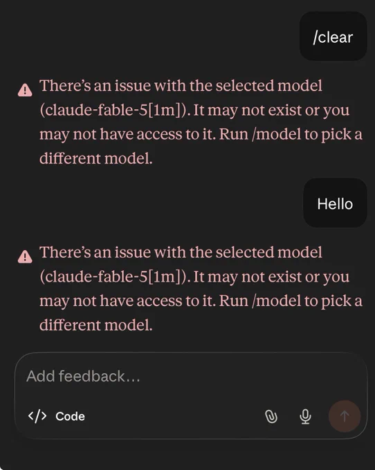
Task: Click empty input area between Code and paperclip
Action: click(x=174, y=416)
